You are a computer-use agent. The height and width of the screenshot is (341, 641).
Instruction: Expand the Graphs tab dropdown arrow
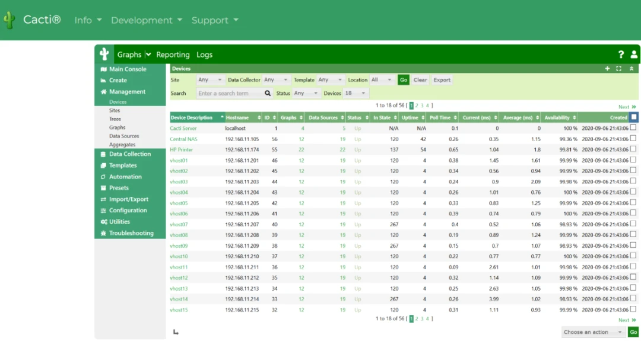pyautogui.click(x=148, y=55)
